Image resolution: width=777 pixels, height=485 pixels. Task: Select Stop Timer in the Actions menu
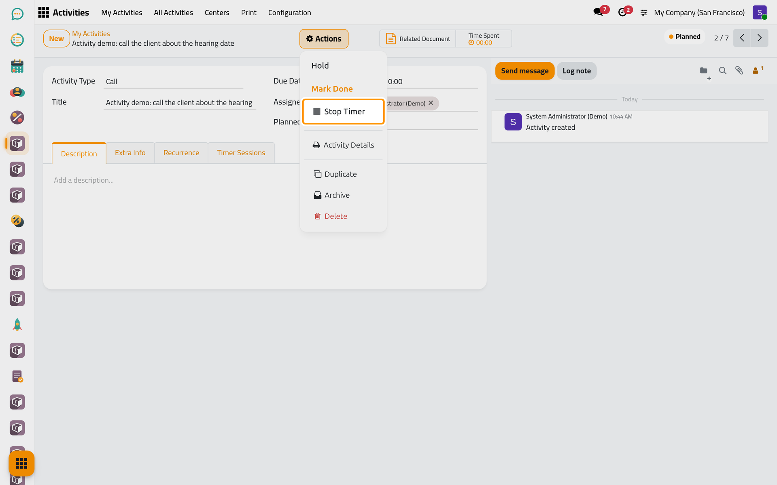pos(343,112)
